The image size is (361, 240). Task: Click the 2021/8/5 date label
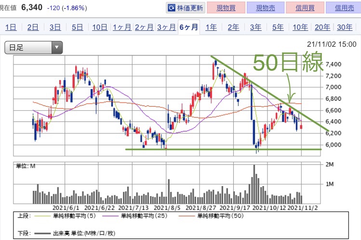167,208
